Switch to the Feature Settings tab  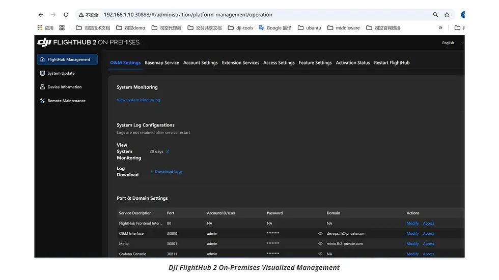(315, 63)
